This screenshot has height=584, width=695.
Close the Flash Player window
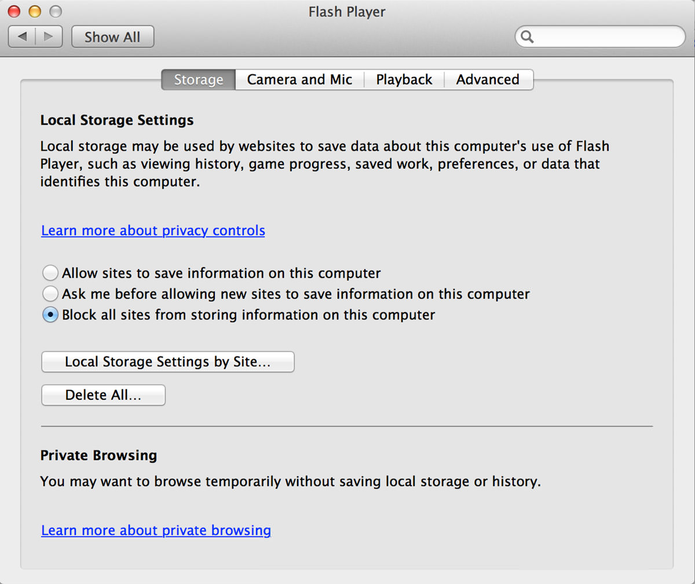[14, 11]
